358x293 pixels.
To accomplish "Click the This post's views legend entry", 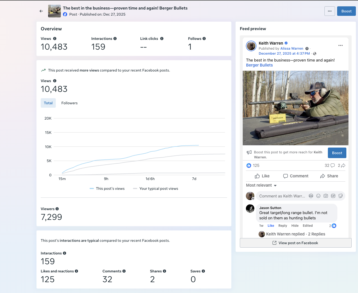I will pos(107,188).
